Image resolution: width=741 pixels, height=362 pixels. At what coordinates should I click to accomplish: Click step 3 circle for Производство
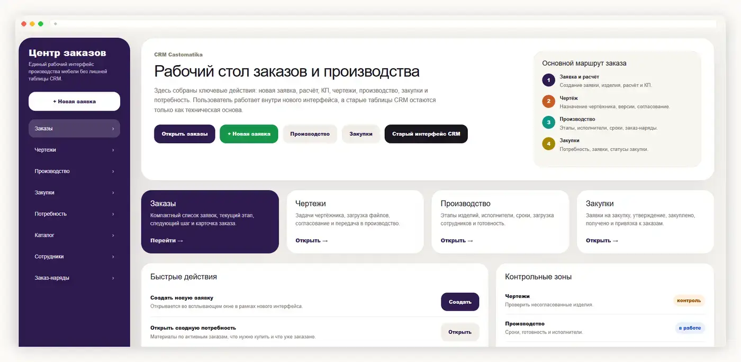point(549,122)
